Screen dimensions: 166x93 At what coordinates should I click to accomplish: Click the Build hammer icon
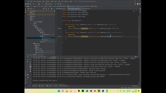tap(43, 4)
